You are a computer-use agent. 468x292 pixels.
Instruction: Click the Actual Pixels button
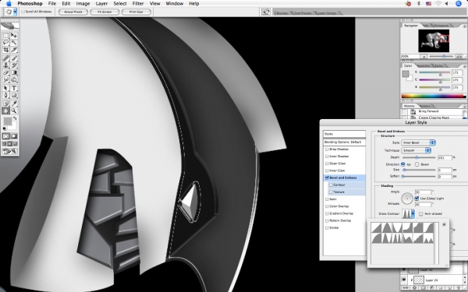73,12
